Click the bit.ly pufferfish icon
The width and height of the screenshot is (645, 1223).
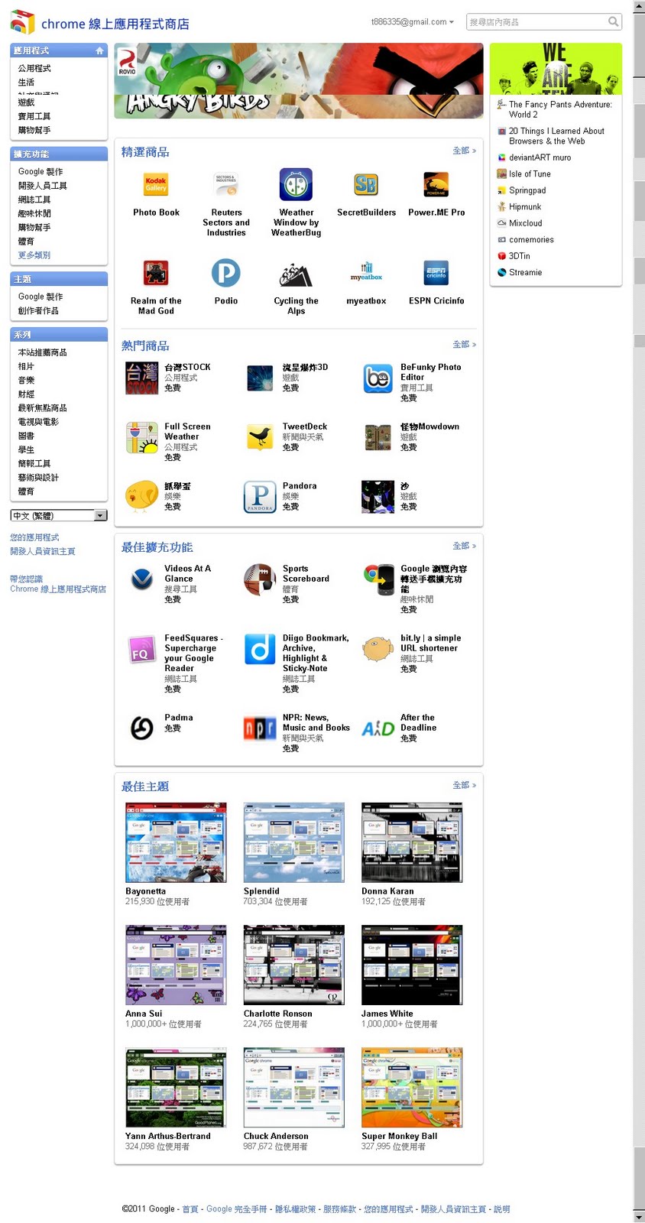(x=378, y=649)
